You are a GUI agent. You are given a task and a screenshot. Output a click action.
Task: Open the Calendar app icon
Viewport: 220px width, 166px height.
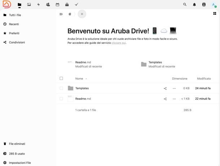(57, 5)
